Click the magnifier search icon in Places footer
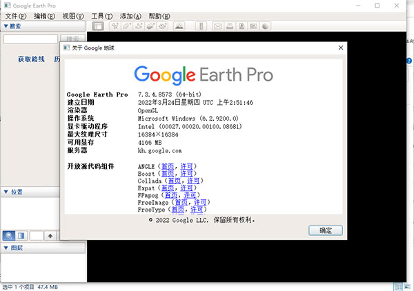Screen dimensions: 414x291 pyautogui.click(x=9, y=235)
